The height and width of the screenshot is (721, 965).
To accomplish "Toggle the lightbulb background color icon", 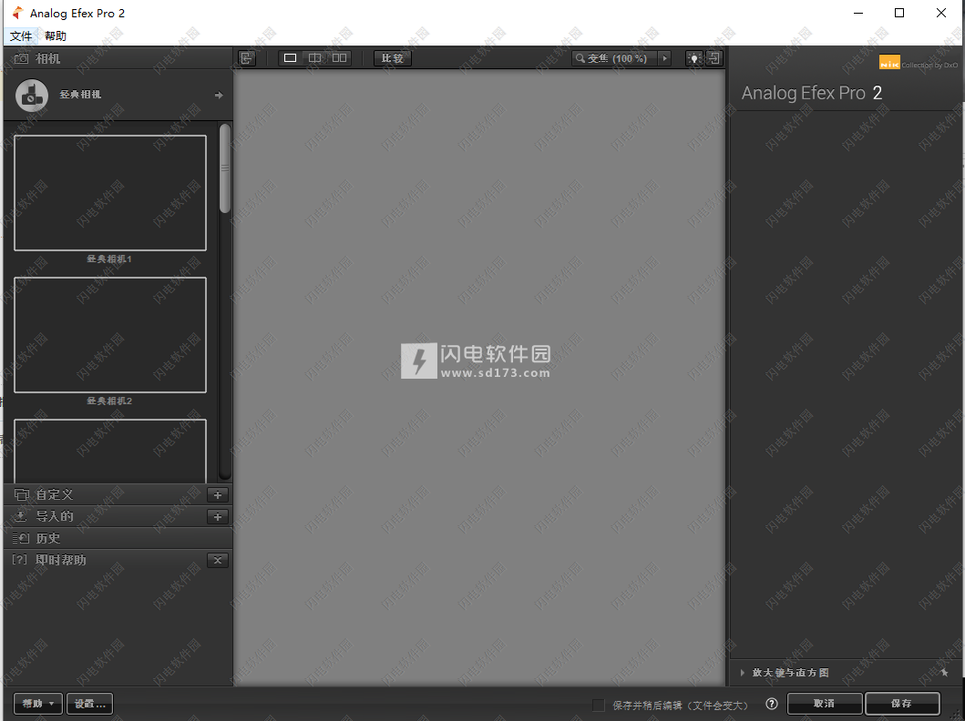I will [694, 58].
